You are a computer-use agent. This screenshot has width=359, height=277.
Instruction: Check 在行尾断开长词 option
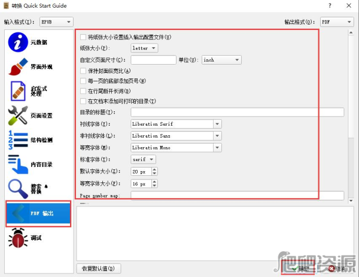point(83,91)
